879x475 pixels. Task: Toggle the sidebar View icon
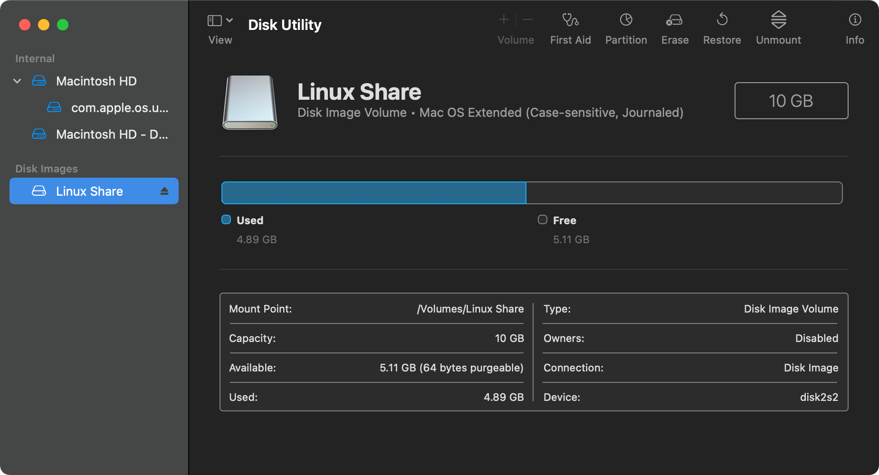click(215, 20)
